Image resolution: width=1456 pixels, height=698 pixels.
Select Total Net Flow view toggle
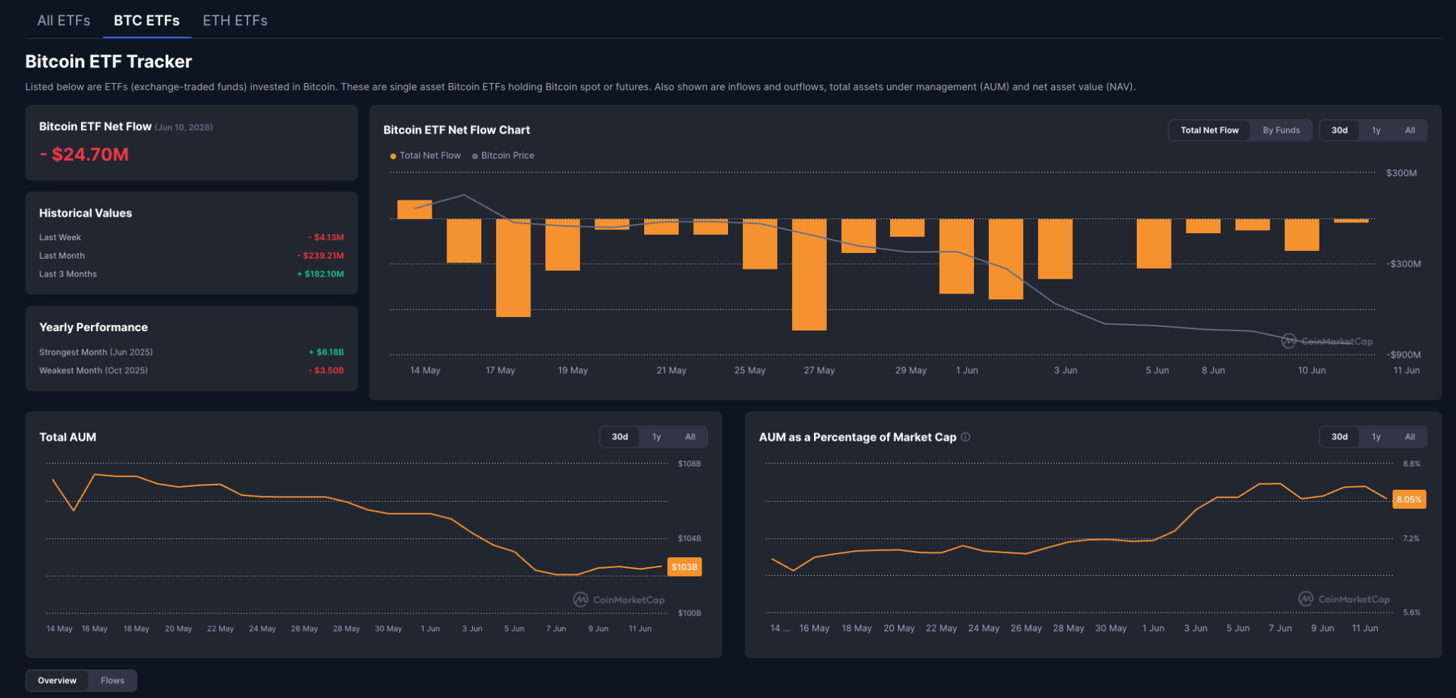click(x=1209, y=130)
